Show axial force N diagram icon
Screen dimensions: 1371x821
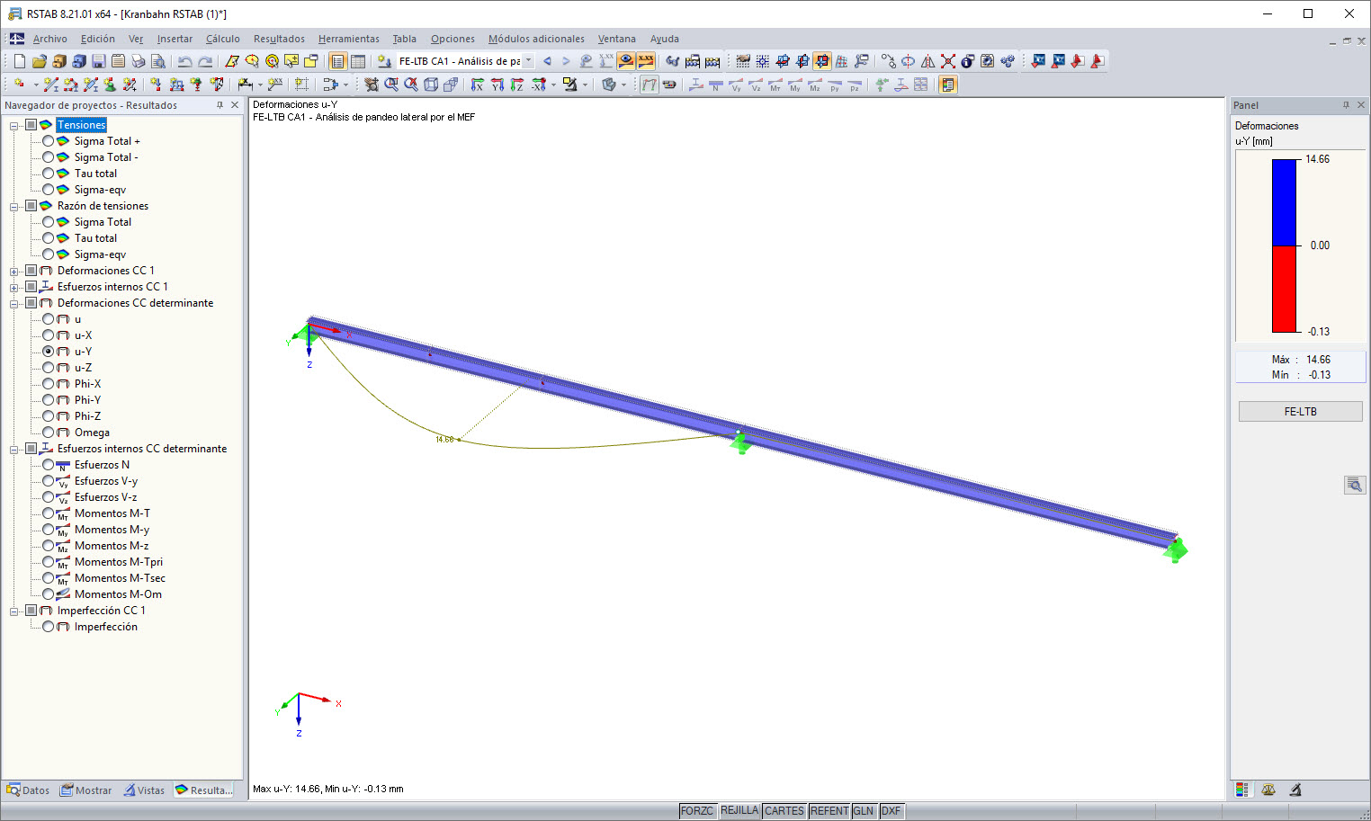pos(716,85)
